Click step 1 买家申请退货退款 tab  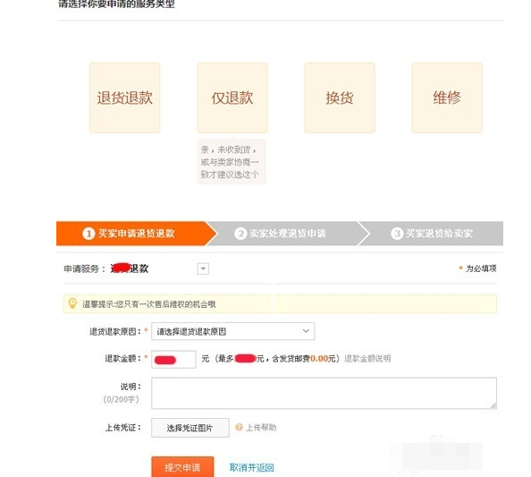coord(137,234)
